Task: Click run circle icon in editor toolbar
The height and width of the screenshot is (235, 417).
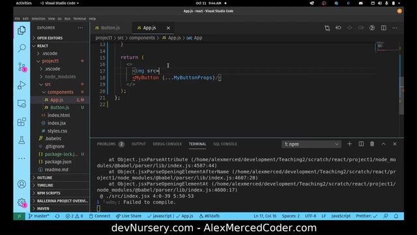Action: click(372, 27)
